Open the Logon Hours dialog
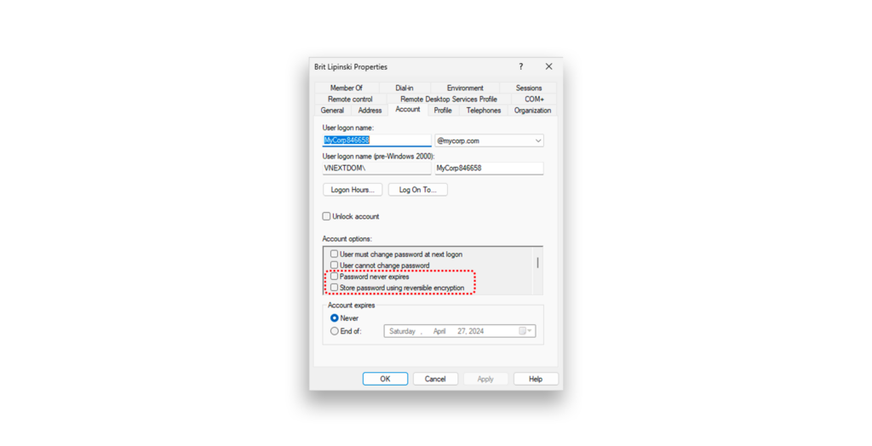 353,190
